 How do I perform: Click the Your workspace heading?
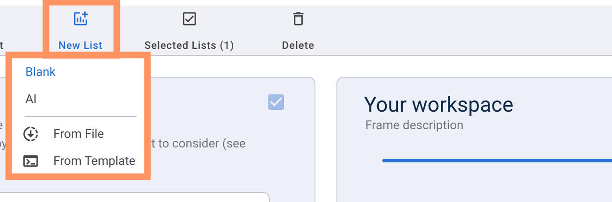(x=438, y=105)
